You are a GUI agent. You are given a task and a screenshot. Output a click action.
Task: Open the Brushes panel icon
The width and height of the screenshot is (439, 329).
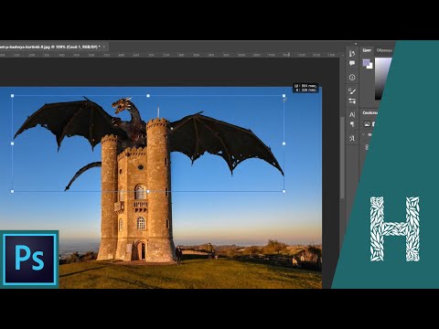352,91
